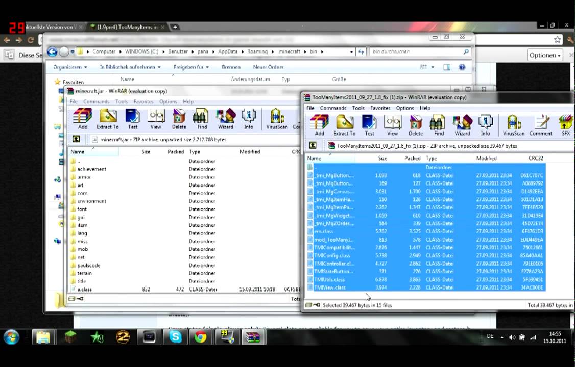Click browser bookmark star icon
Viewport: 575px width, 367px height.
(558, 40)
